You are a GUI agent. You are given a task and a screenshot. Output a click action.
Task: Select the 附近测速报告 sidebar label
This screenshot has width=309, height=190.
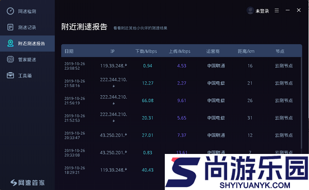(x=31, y=44)
